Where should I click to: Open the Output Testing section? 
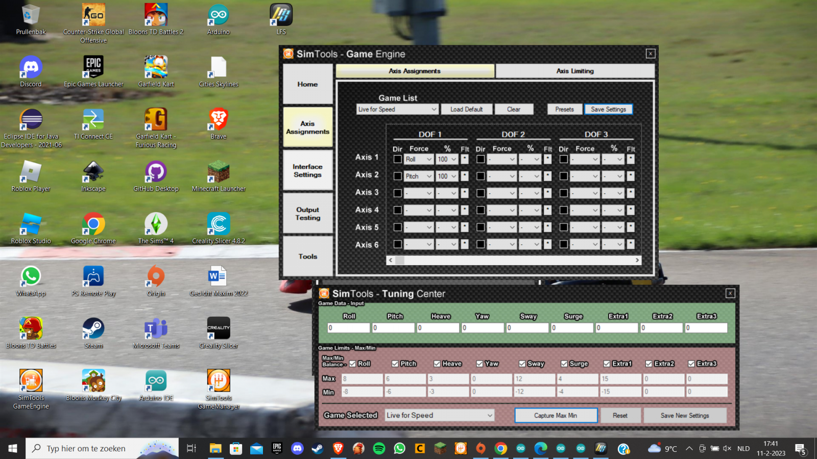[308, 213]
